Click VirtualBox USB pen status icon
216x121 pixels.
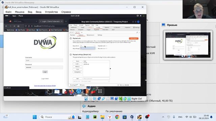pos(104,98)
